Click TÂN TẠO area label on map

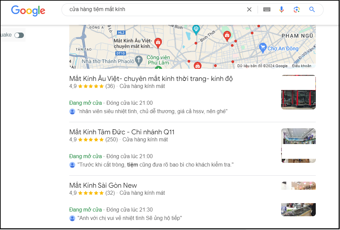coord(84,49)
